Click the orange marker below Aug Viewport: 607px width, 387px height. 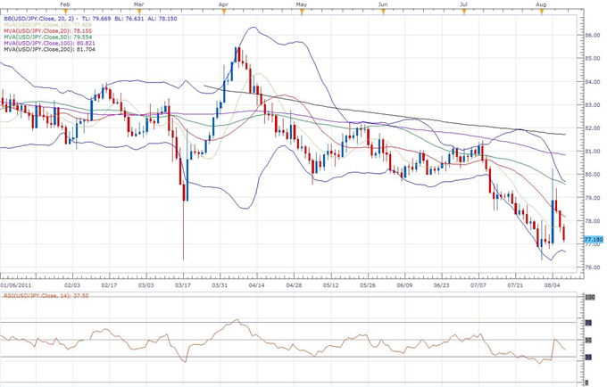tap(542, 12)
